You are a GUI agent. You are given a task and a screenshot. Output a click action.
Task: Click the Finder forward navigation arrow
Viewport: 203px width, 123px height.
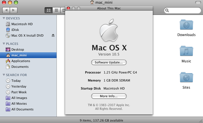14,10
